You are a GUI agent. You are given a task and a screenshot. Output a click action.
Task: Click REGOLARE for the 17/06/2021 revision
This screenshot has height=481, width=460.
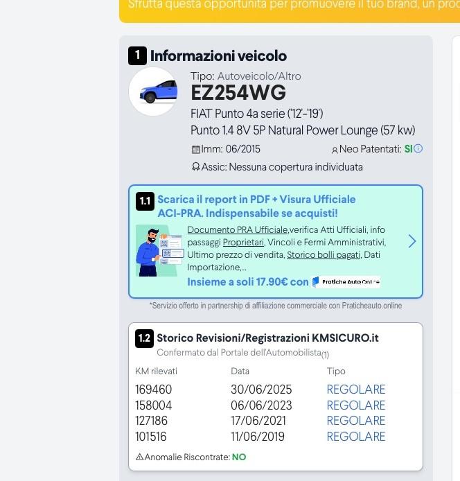coord(355,421)
